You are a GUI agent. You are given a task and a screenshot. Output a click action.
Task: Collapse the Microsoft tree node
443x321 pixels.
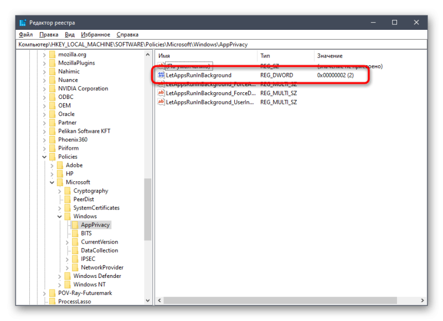pos(52,182)
